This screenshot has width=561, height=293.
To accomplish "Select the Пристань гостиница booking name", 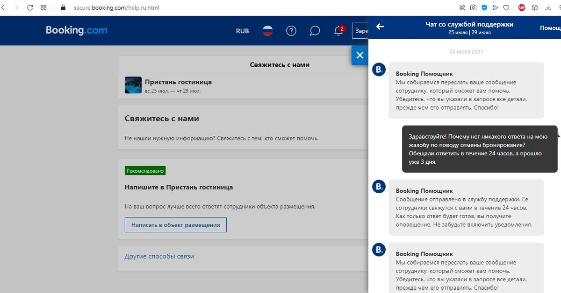I will 178,82.
